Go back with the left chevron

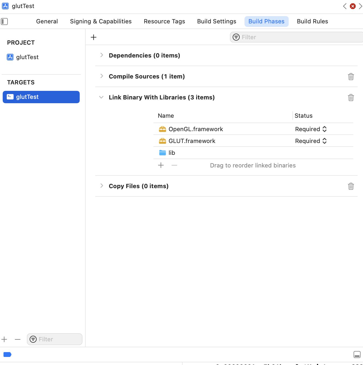pyautogui.click(x=345, y=6)
